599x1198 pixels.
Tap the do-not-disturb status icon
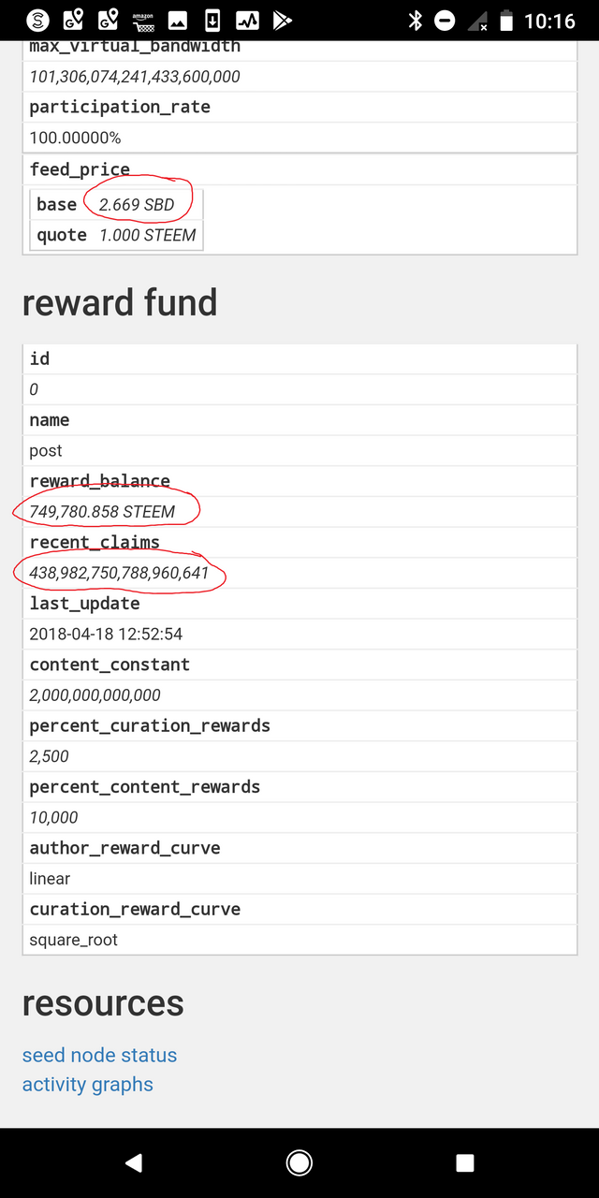446,20
